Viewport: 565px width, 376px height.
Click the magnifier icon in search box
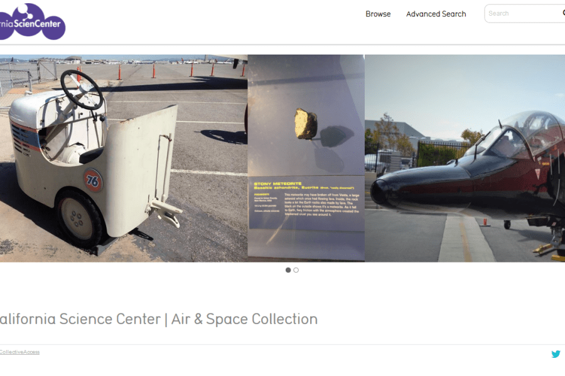(x=563, y=13)
